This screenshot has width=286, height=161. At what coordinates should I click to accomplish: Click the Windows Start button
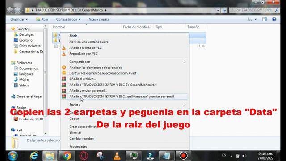coord(13,156)
